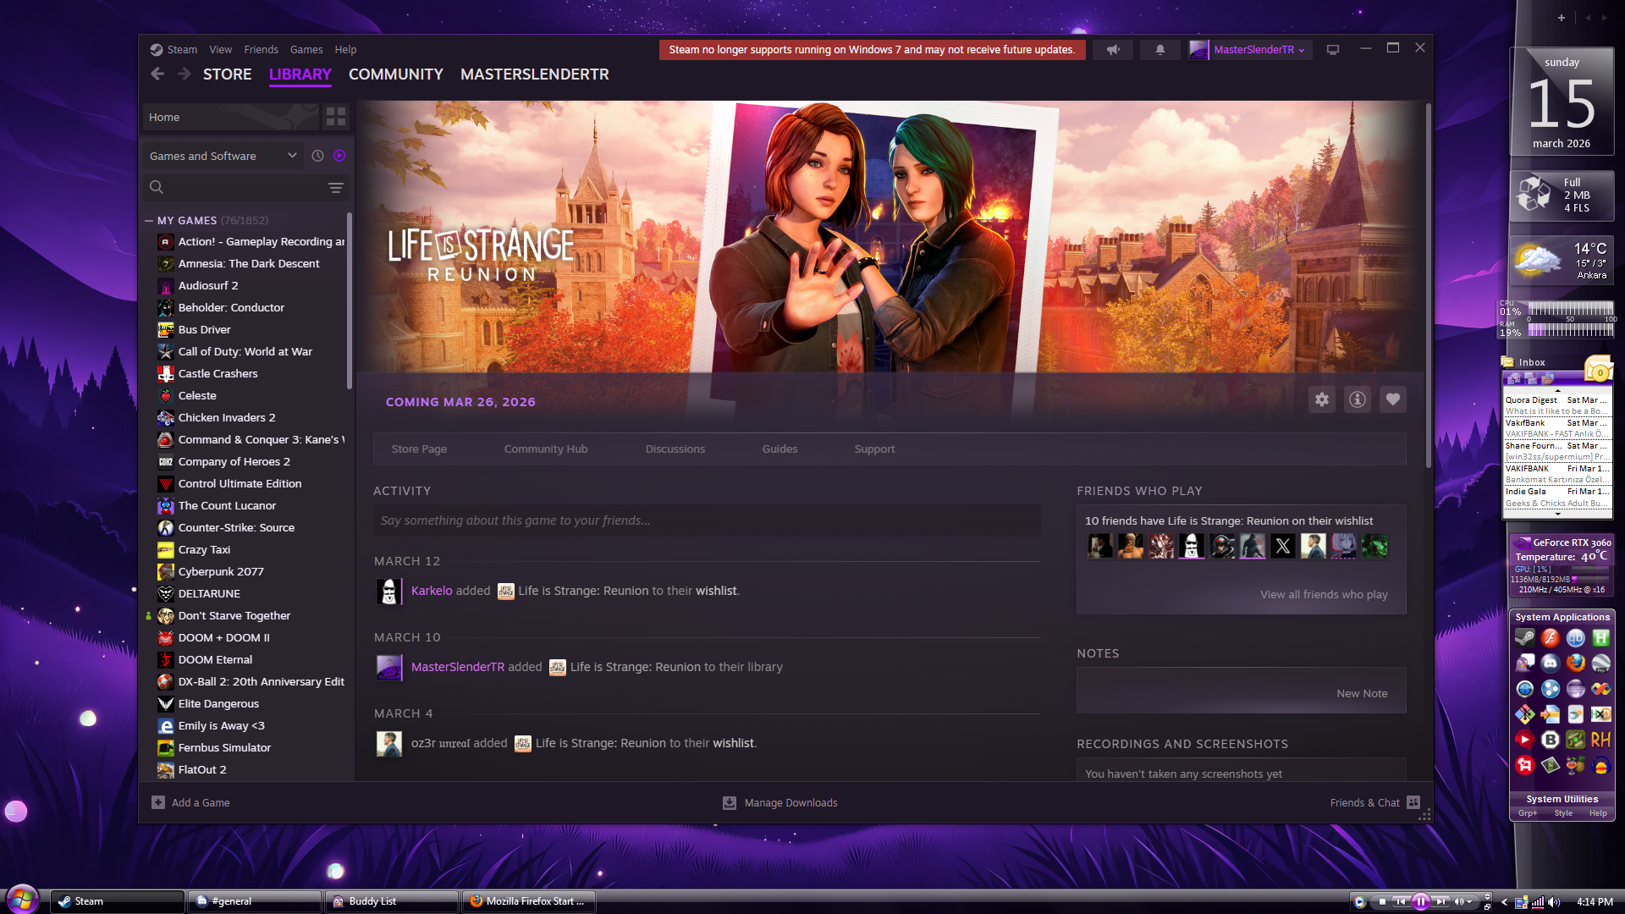Screen dimensions: 1625x914
Task: Enter Big Picture mode monitor icon
Action: click(x=1333, y=50)
